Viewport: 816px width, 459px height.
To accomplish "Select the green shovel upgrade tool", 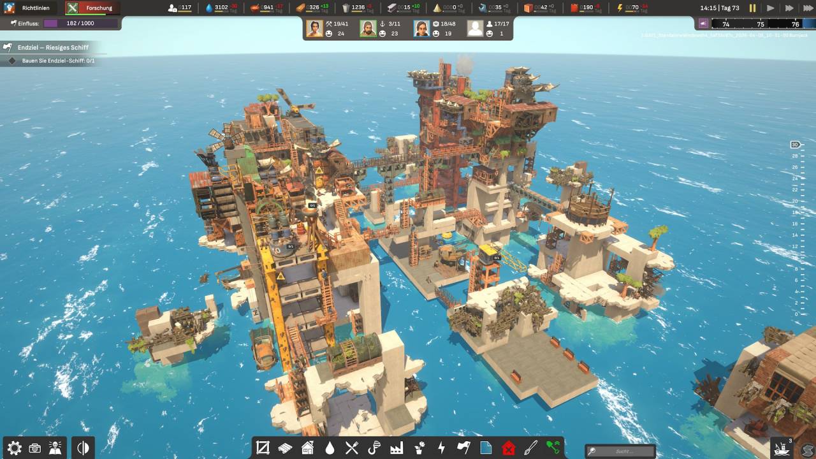I will (553, 448).
